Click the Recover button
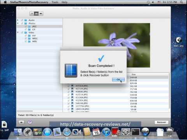This screenshot has height=140, width=187. click(x=161, y=122)
